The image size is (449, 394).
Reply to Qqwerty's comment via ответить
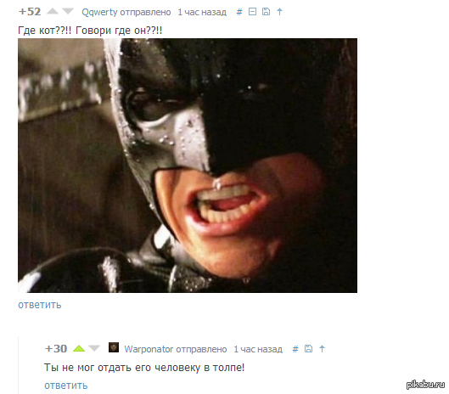click(x=40, y=305)
